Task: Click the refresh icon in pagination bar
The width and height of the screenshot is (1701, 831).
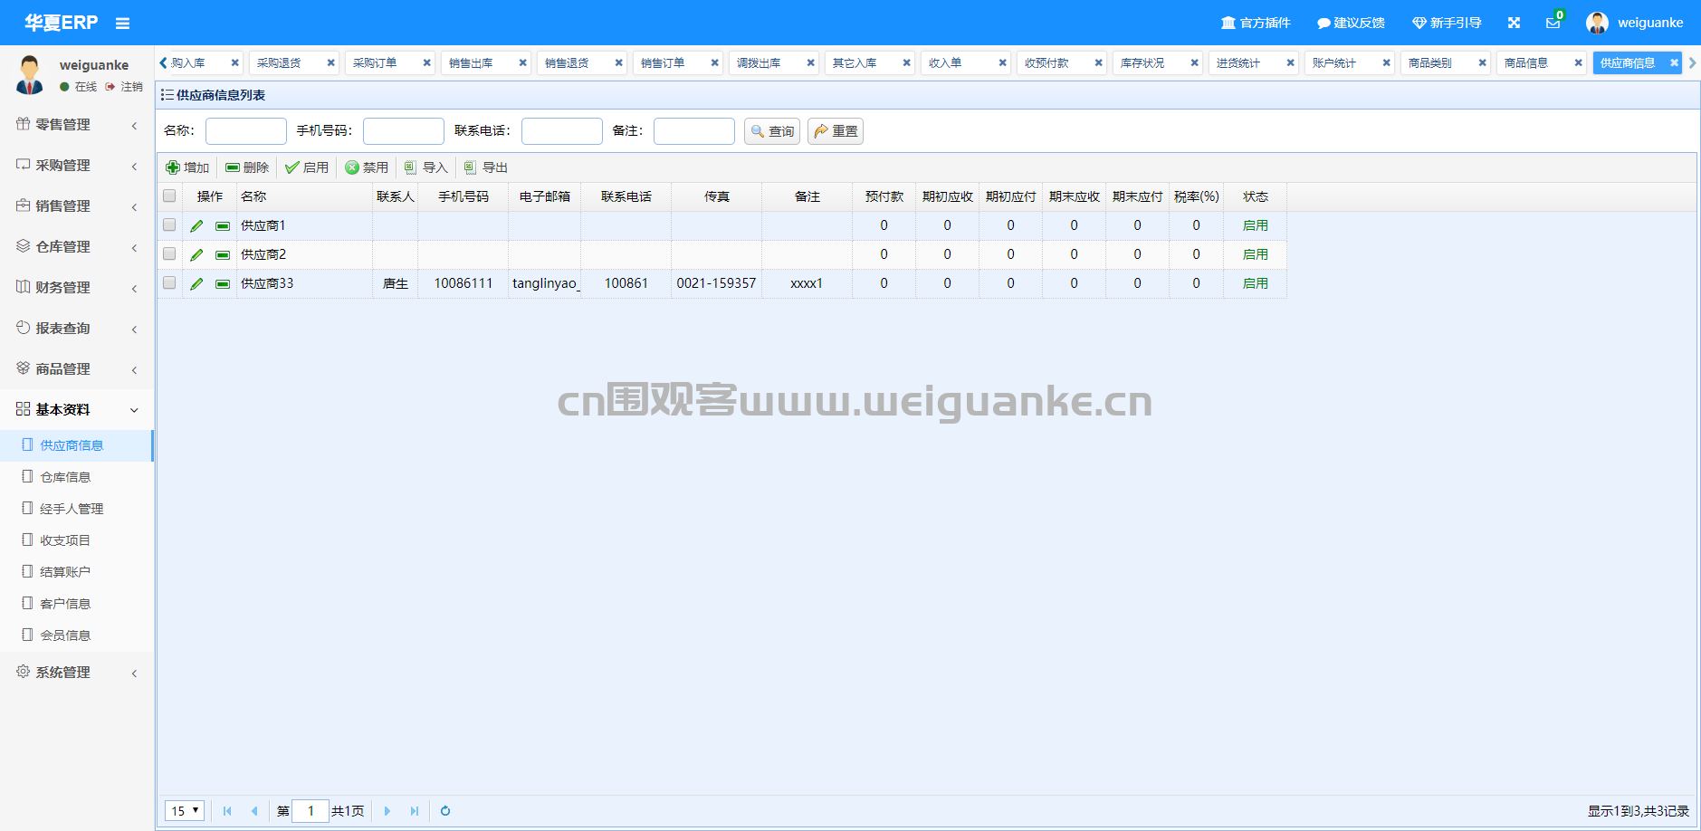Action: coord(445,811)
